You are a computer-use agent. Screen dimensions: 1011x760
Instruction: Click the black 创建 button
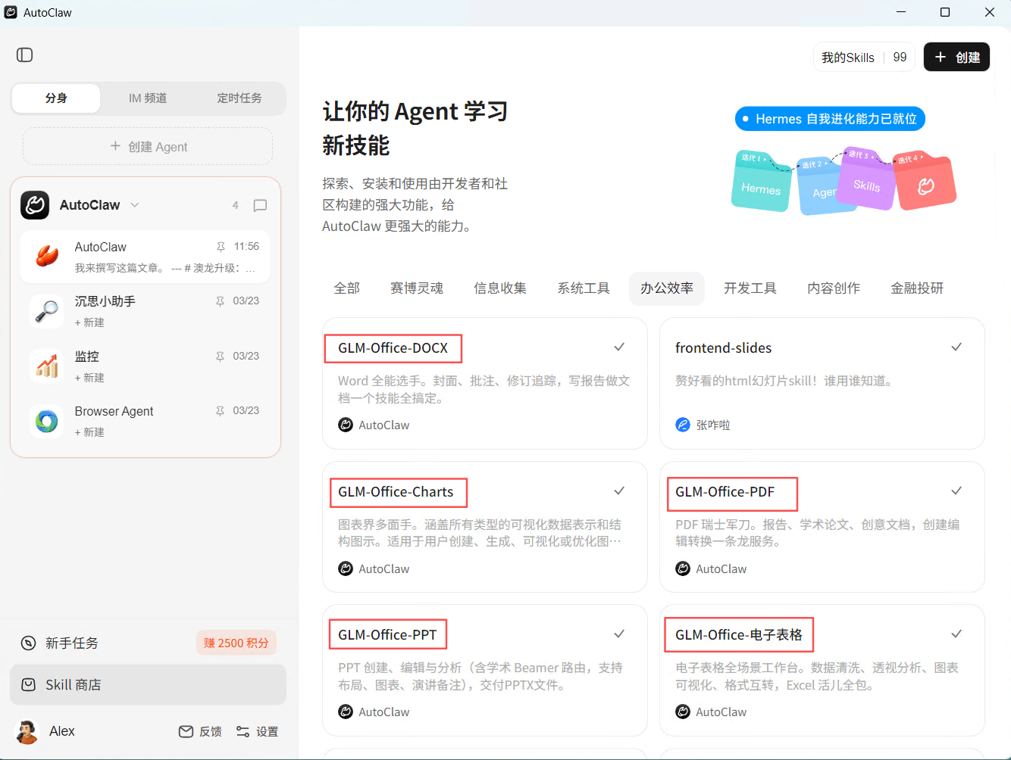[956, 58]
